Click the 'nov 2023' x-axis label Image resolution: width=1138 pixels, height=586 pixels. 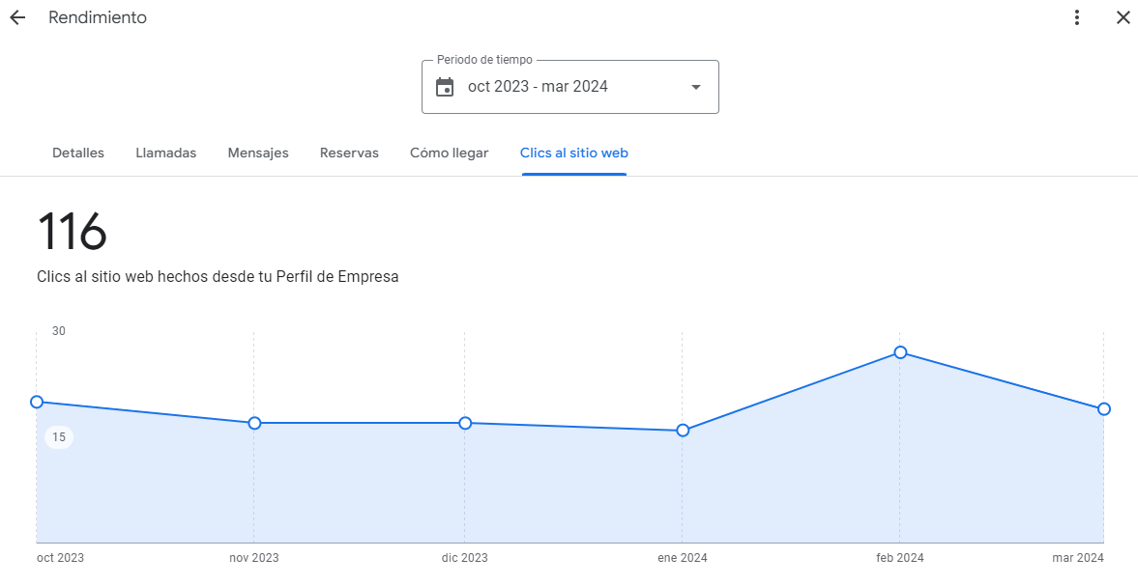(x=254, y=558)
